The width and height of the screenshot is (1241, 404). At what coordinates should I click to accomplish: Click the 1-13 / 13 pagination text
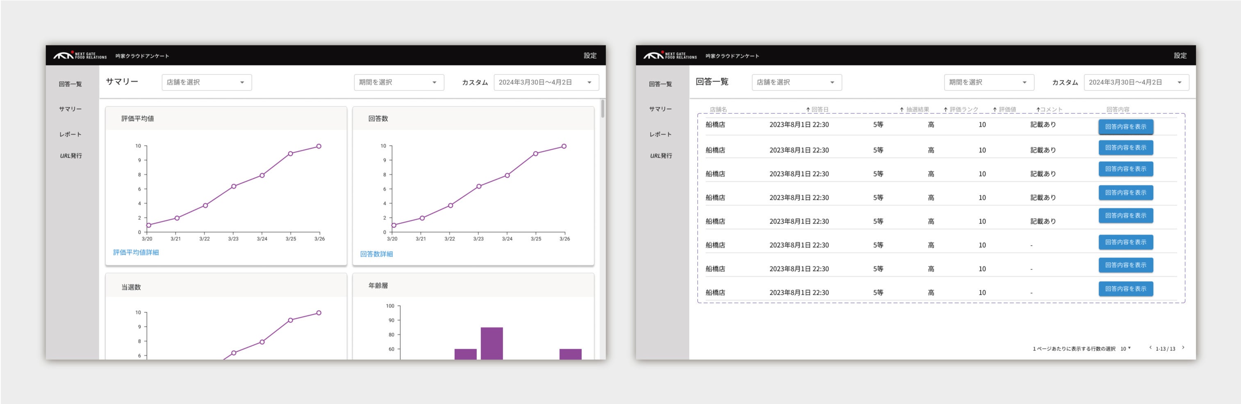(1166, 349)
